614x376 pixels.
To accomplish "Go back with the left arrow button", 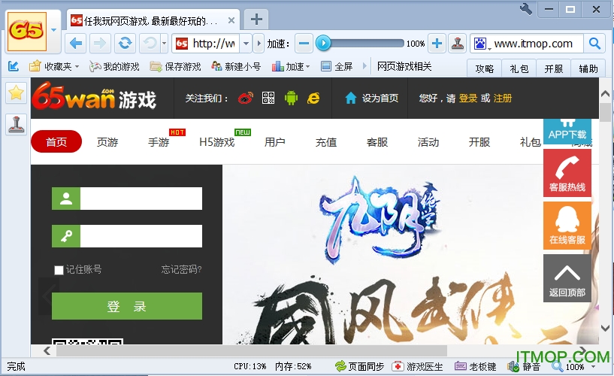I will 76,44.
